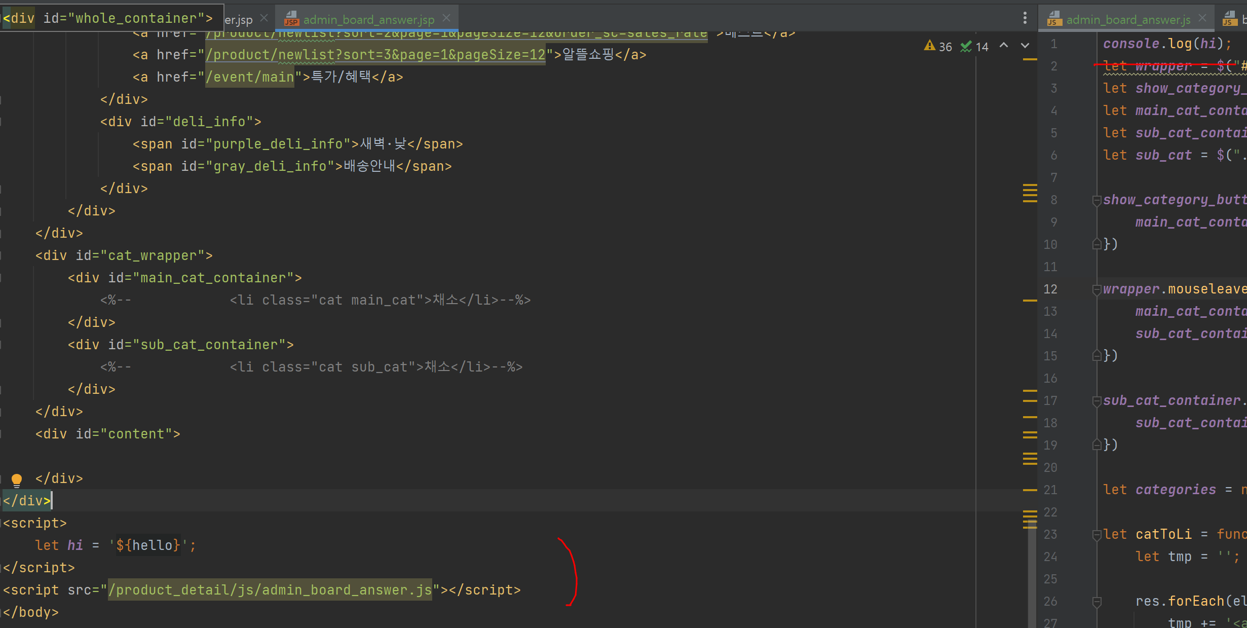Screen dimensions: 1247x628
Task: Click the highlighted /event/main href path
Action: point(250,77)
